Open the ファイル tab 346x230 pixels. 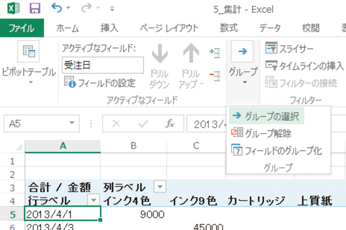click(22, 28)
